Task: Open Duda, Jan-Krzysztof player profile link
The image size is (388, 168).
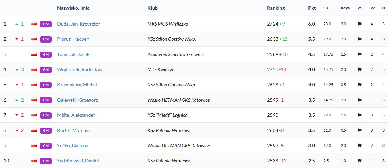Action: tap(78, 24)
